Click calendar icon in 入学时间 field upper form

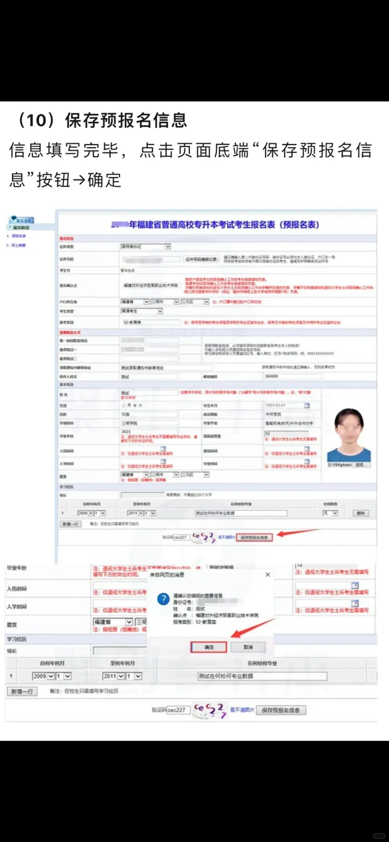(163, 461)
